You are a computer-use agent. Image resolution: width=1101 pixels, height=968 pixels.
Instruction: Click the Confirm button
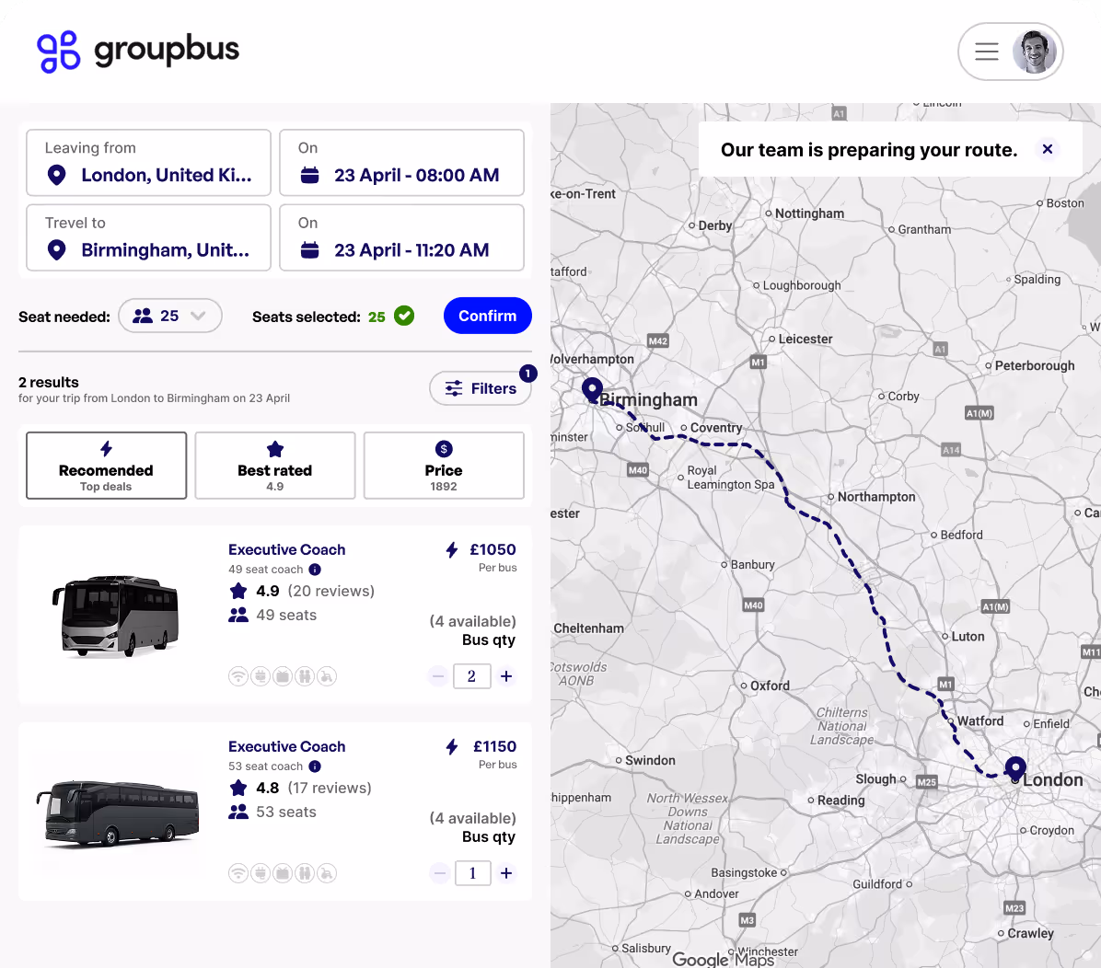coord(487,316)
